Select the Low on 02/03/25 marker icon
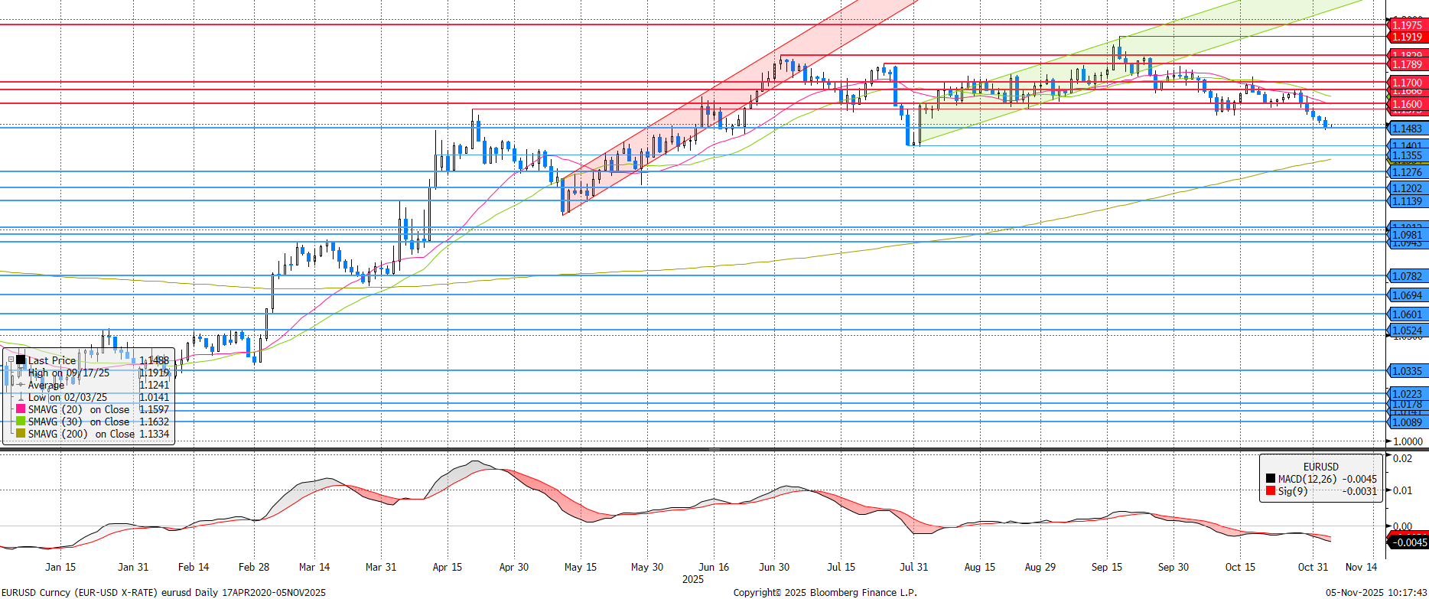Image resolution: width=1429 pixels, height=599 pixels. tap(21, 397)
